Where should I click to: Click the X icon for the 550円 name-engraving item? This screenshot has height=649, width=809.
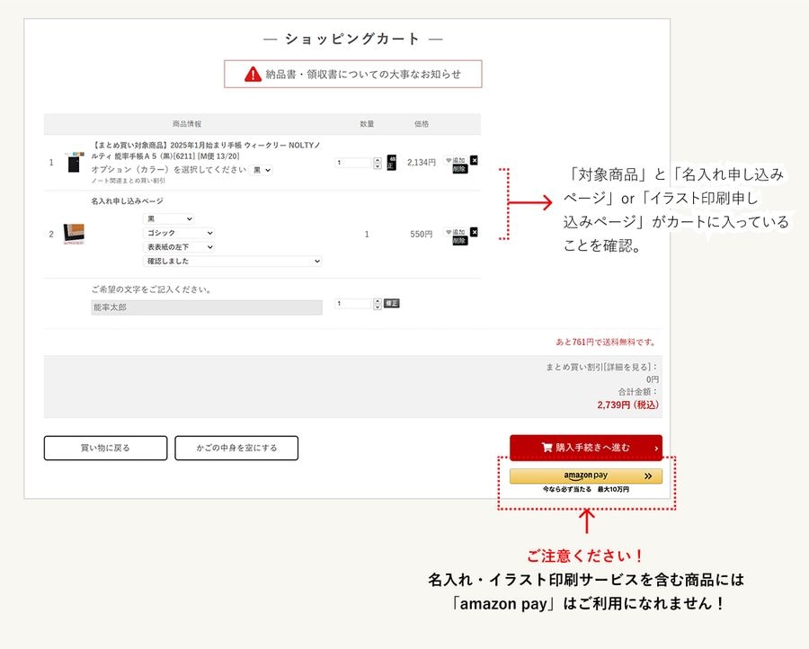(474, 232)
